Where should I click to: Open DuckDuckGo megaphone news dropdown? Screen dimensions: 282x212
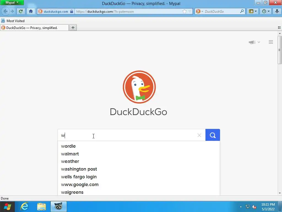[x=254, y=42]
